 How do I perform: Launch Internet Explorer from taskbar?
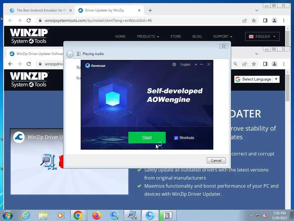click(26, 215)
